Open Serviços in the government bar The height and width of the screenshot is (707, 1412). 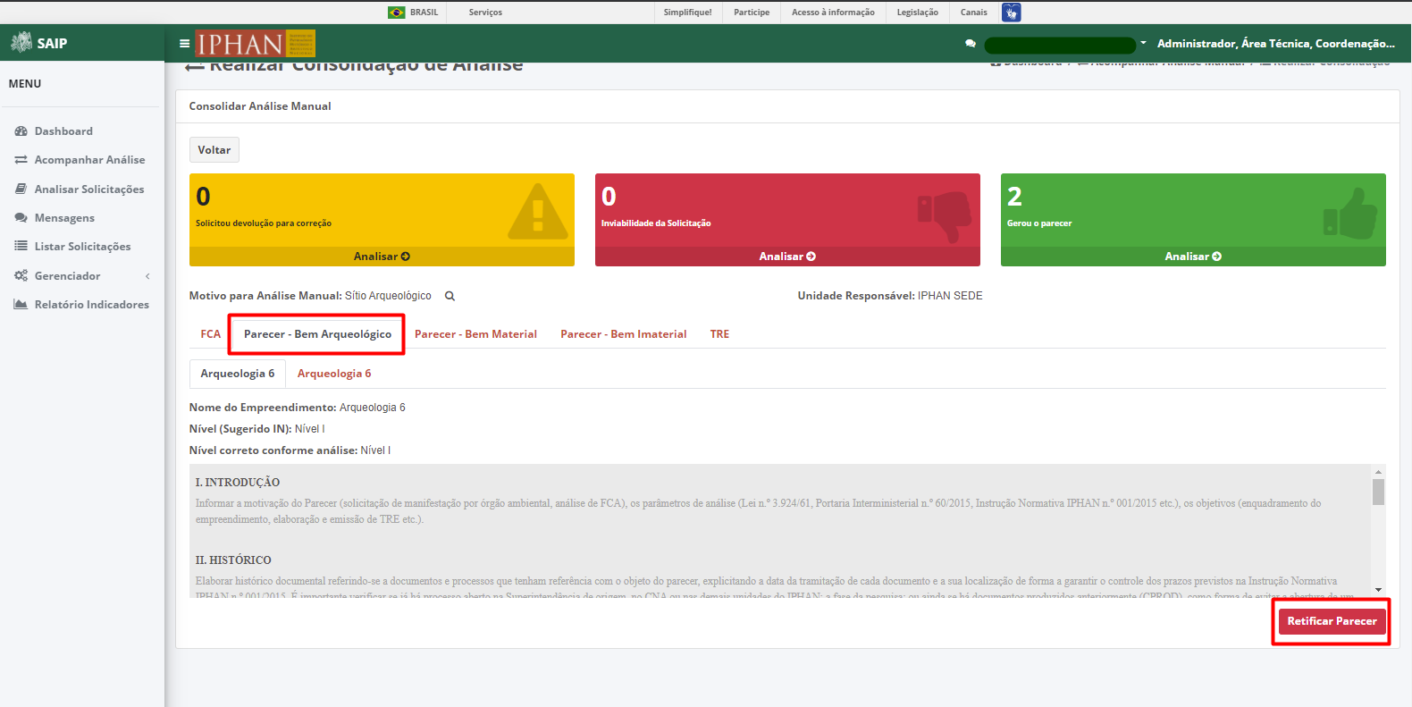coord(485,13)
